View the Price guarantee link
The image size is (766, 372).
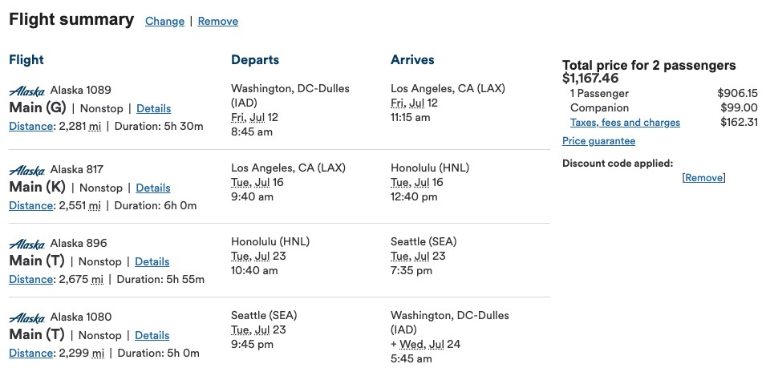pos(599,141)
